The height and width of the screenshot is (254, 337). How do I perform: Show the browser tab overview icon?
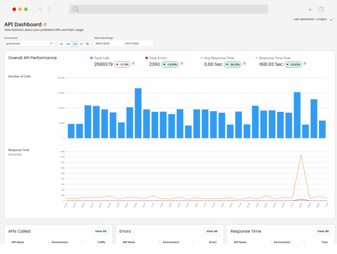tap(321, 9)
